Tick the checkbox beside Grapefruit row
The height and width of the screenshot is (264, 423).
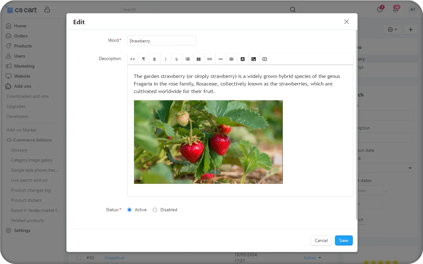tap(79, 258)
